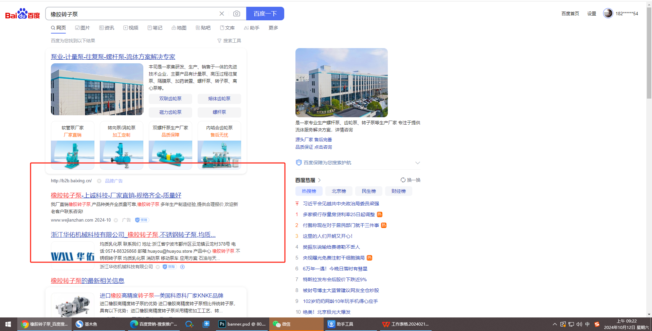The height and width of the screenshot is (331, 652).
Task: Click the Baidu logo
Action: click(22, 14)
